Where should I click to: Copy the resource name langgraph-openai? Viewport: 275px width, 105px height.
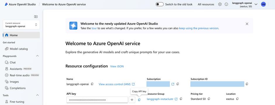92,84
